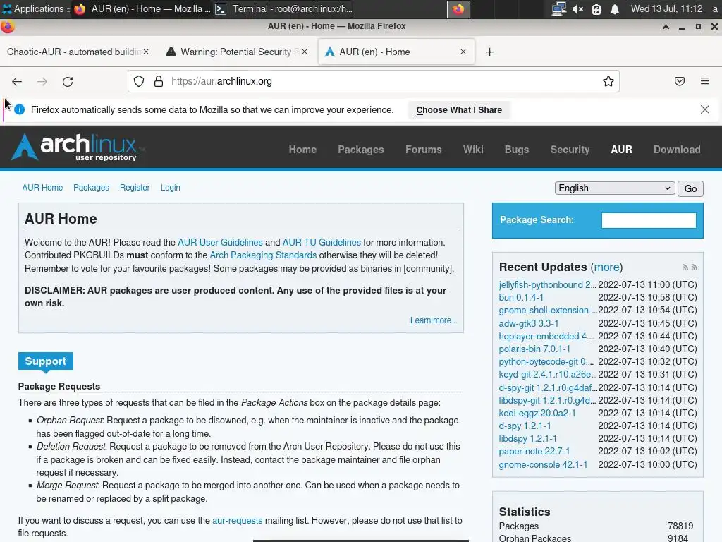Open the aur-requests mailing list link

coord(237,521)
